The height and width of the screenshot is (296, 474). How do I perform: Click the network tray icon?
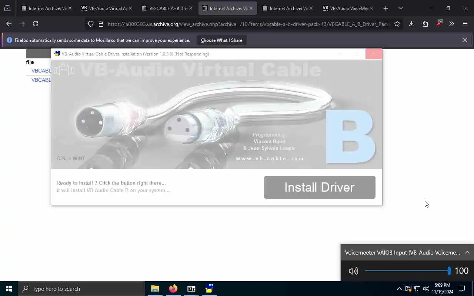[417, 289]
